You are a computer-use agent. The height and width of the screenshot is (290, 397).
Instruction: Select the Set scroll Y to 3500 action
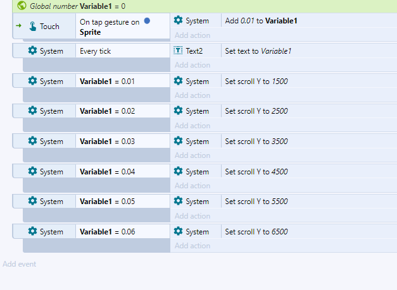(x=309, y=142)
